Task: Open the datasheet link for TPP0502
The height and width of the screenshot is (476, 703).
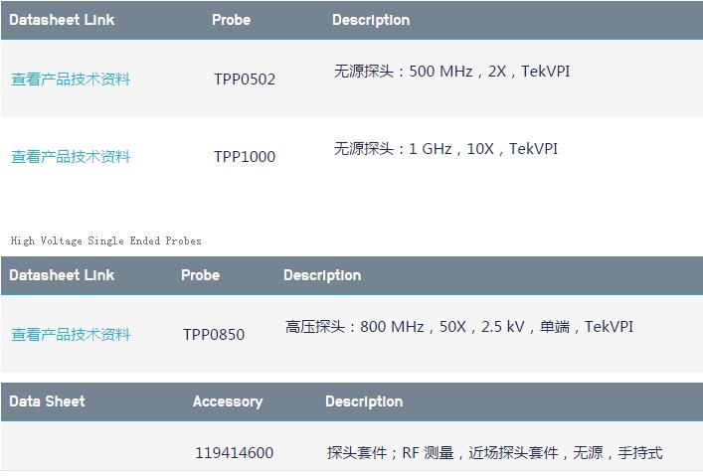Action: coord(71,79)
